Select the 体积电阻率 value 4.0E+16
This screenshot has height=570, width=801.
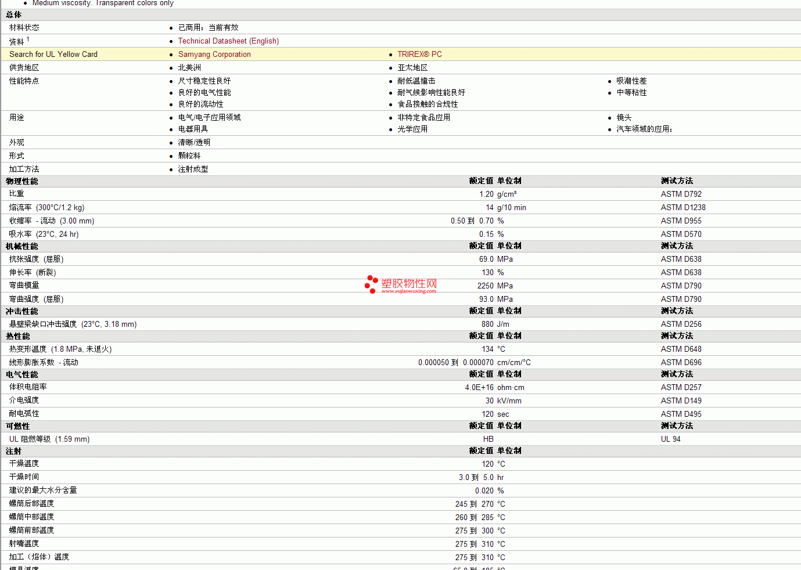click(x=479, y=388)
